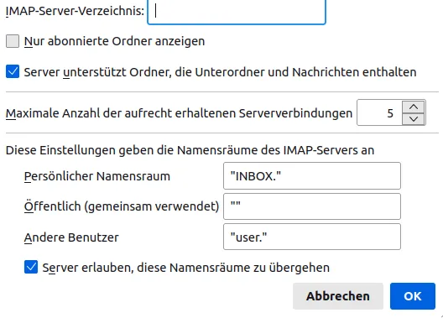Click into the Öffentlich (gemeinsam verwendet) namespace field
443x318 pixels.
(312, 206)
